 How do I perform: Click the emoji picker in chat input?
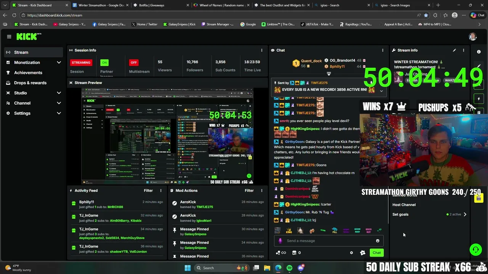pos(377,241)
